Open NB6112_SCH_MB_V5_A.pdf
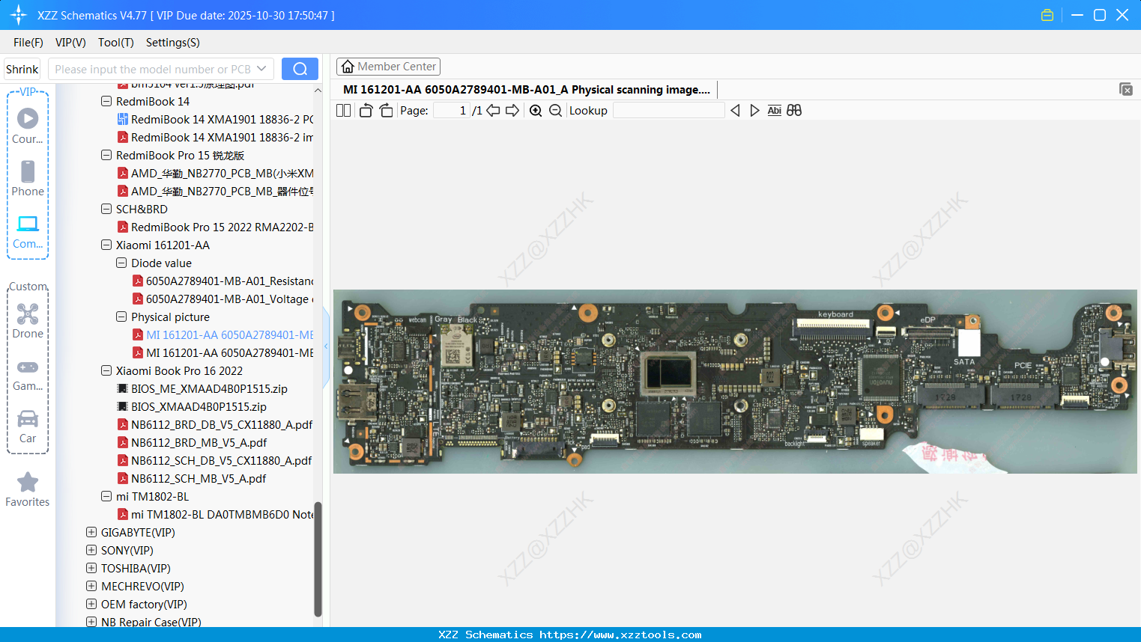The image size is (1141, 642). pos(192,478)
